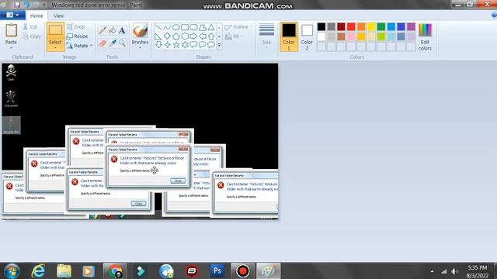497x279 pixels.
Task: Choose the Oval callout shape
Action: coord(202,45)
